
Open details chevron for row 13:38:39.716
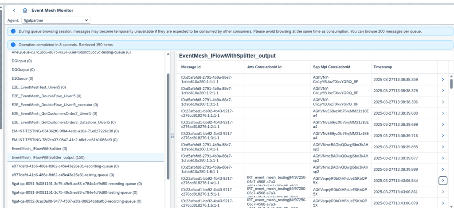coord(443,135)
